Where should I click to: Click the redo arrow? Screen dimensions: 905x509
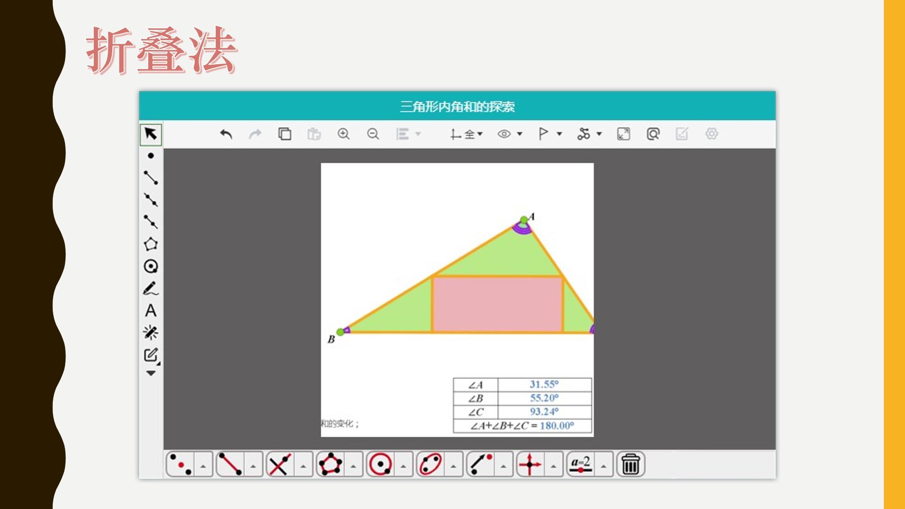(x=255, y=134)
